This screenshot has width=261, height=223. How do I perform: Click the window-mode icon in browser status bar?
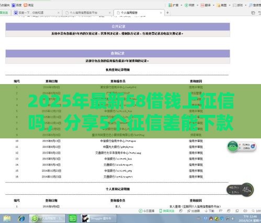[x=237, y=211]
